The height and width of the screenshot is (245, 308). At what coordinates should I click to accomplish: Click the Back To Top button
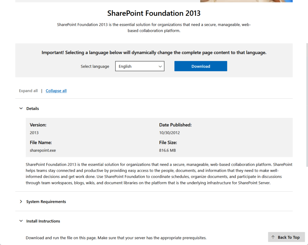tap(286, 237)
